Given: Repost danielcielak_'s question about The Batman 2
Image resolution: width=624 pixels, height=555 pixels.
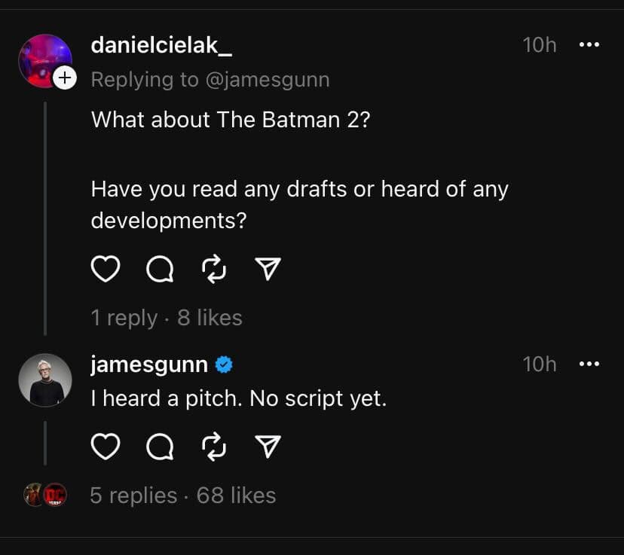Looking at the screenshot, I should coord(213,268).
